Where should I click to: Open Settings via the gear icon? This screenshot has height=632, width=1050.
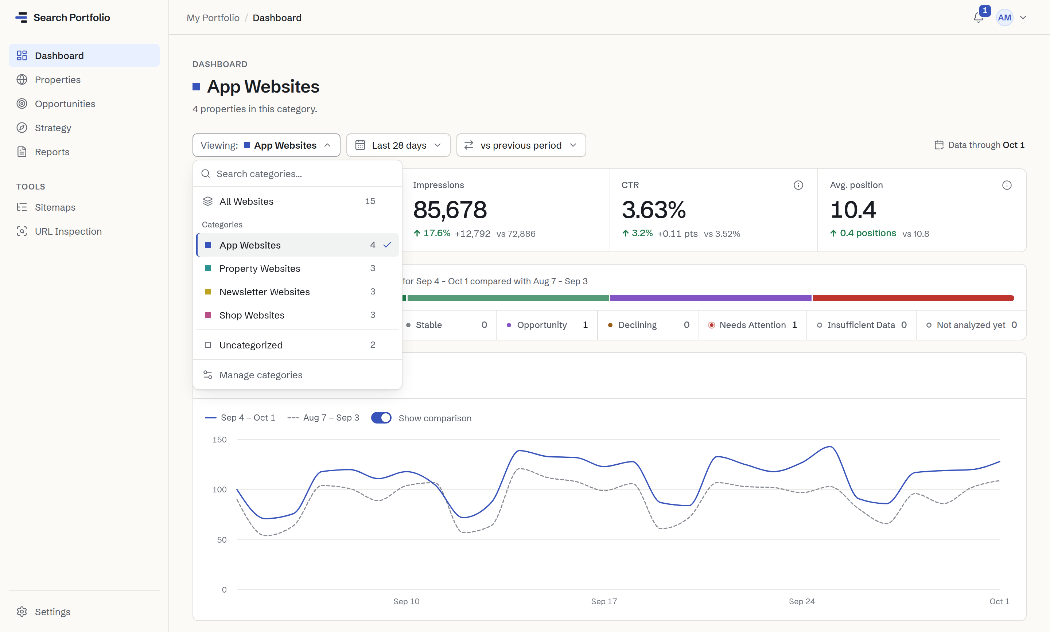[22, 612]
